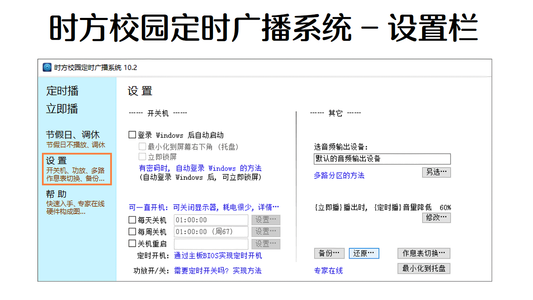This screenshot has width=533, height=300.
Task: Enable 登录 Windows 后自动启动
Action: tap(131, 135)
